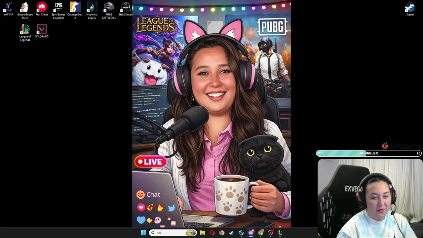Click the Ara search box in the taskbar
This screenshot has height=238, width=423.
tap(173, 233)
